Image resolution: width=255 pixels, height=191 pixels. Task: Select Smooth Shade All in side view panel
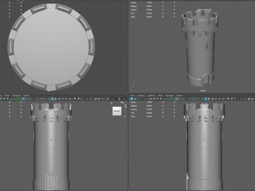click(206, 99)
